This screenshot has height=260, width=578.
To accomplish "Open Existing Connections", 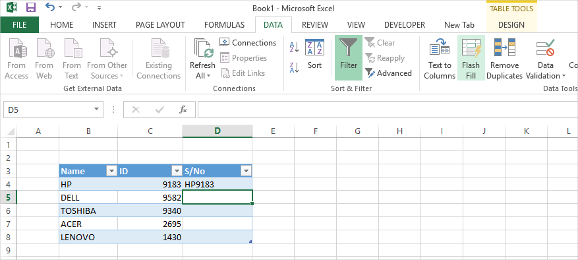I will tap(159, 59).
